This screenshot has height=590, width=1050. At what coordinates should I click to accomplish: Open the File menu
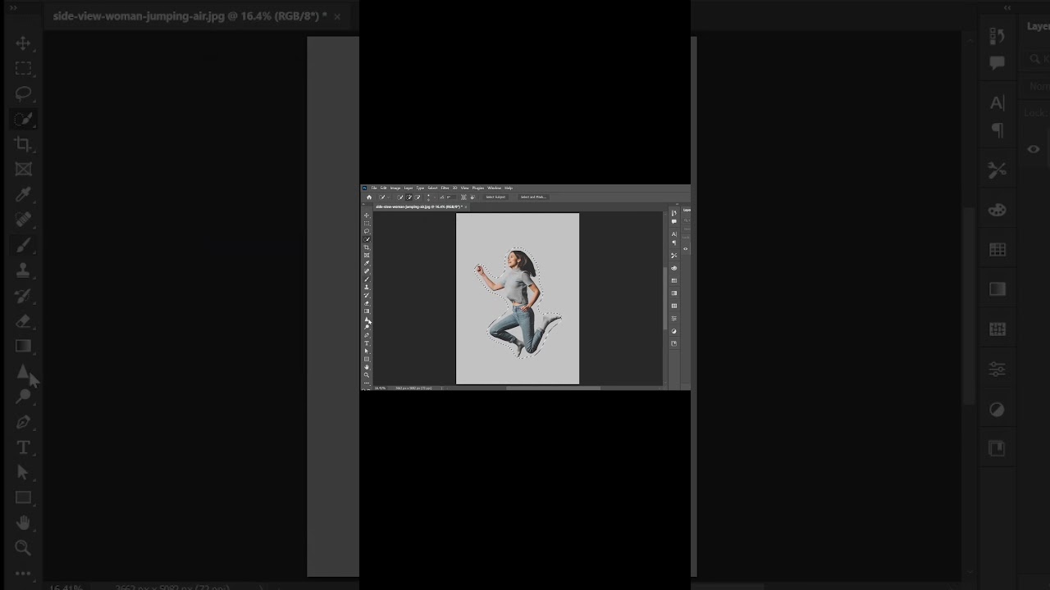click(x=374, y=188)
